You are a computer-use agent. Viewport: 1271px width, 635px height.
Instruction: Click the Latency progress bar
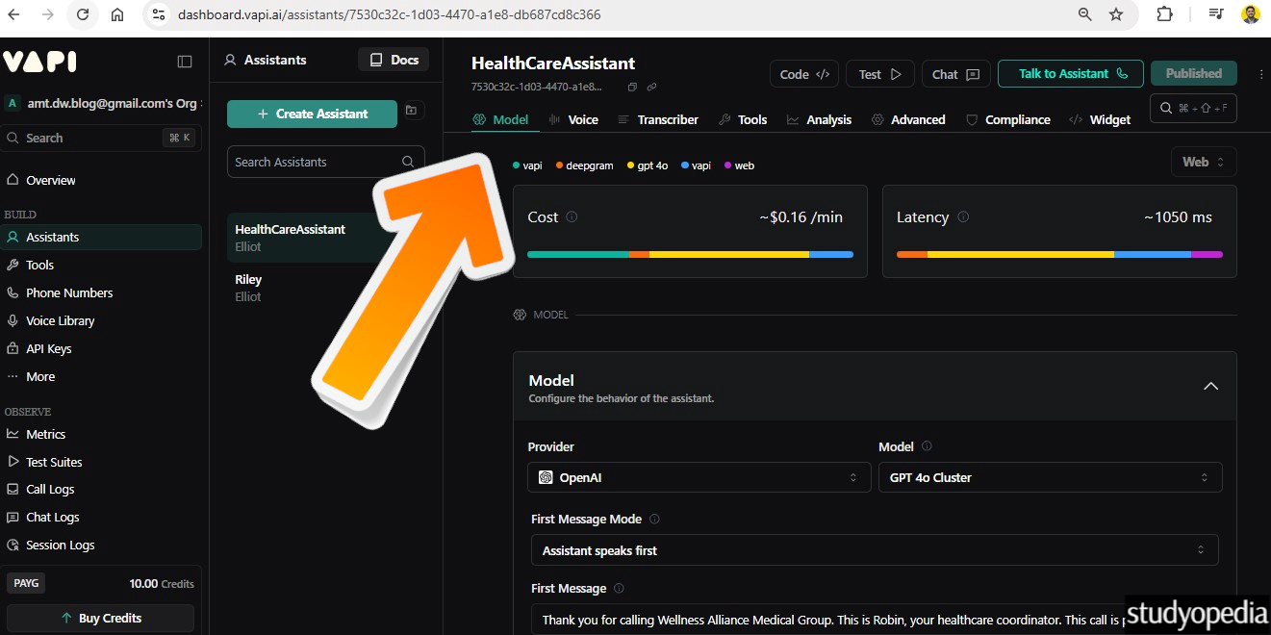pos(1058,255)
